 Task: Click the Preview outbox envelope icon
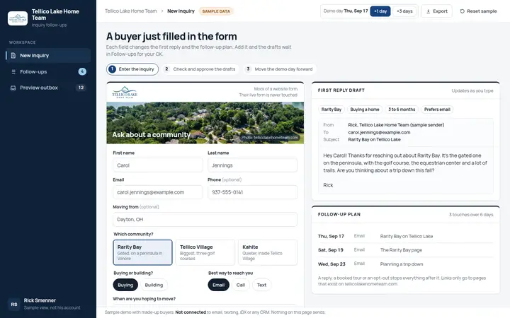(x=13, y=88)
